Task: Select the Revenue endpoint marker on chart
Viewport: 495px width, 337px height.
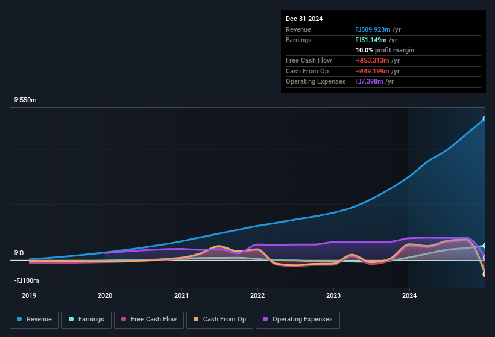Action: (485, 119)
